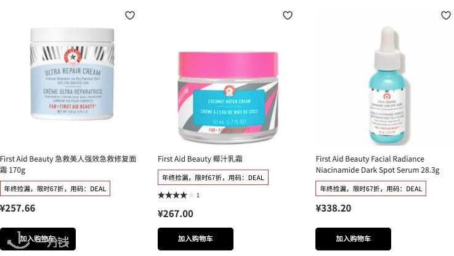Viewport: 454px width, 256px height.
Task: Add Ultra Repair Cream to cart 加入购物车
Action: pyautogui.click(x=38, y=239)
